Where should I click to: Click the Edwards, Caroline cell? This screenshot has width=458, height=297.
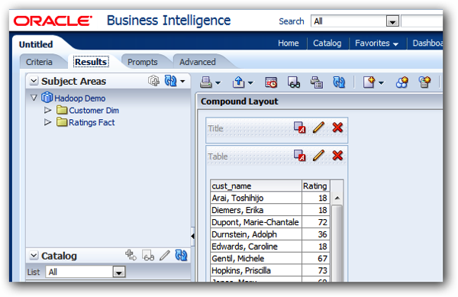[256, 246]
